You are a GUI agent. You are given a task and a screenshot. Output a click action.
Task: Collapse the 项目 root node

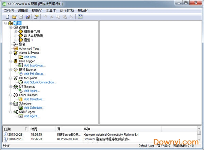[5, 23]
